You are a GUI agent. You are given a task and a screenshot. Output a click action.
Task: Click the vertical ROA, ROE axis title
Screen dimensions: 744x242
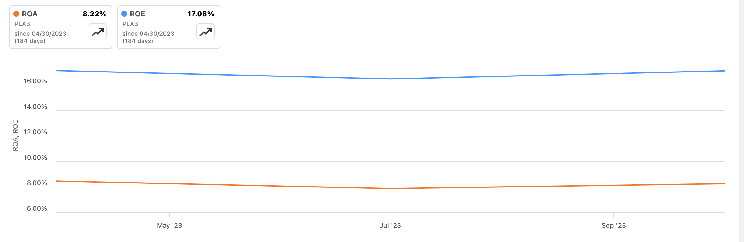point(15,135)
